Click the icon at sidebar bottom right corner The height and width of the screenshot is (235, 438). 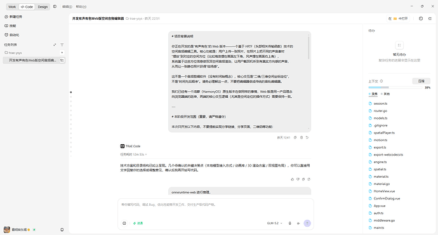point(62,230)
